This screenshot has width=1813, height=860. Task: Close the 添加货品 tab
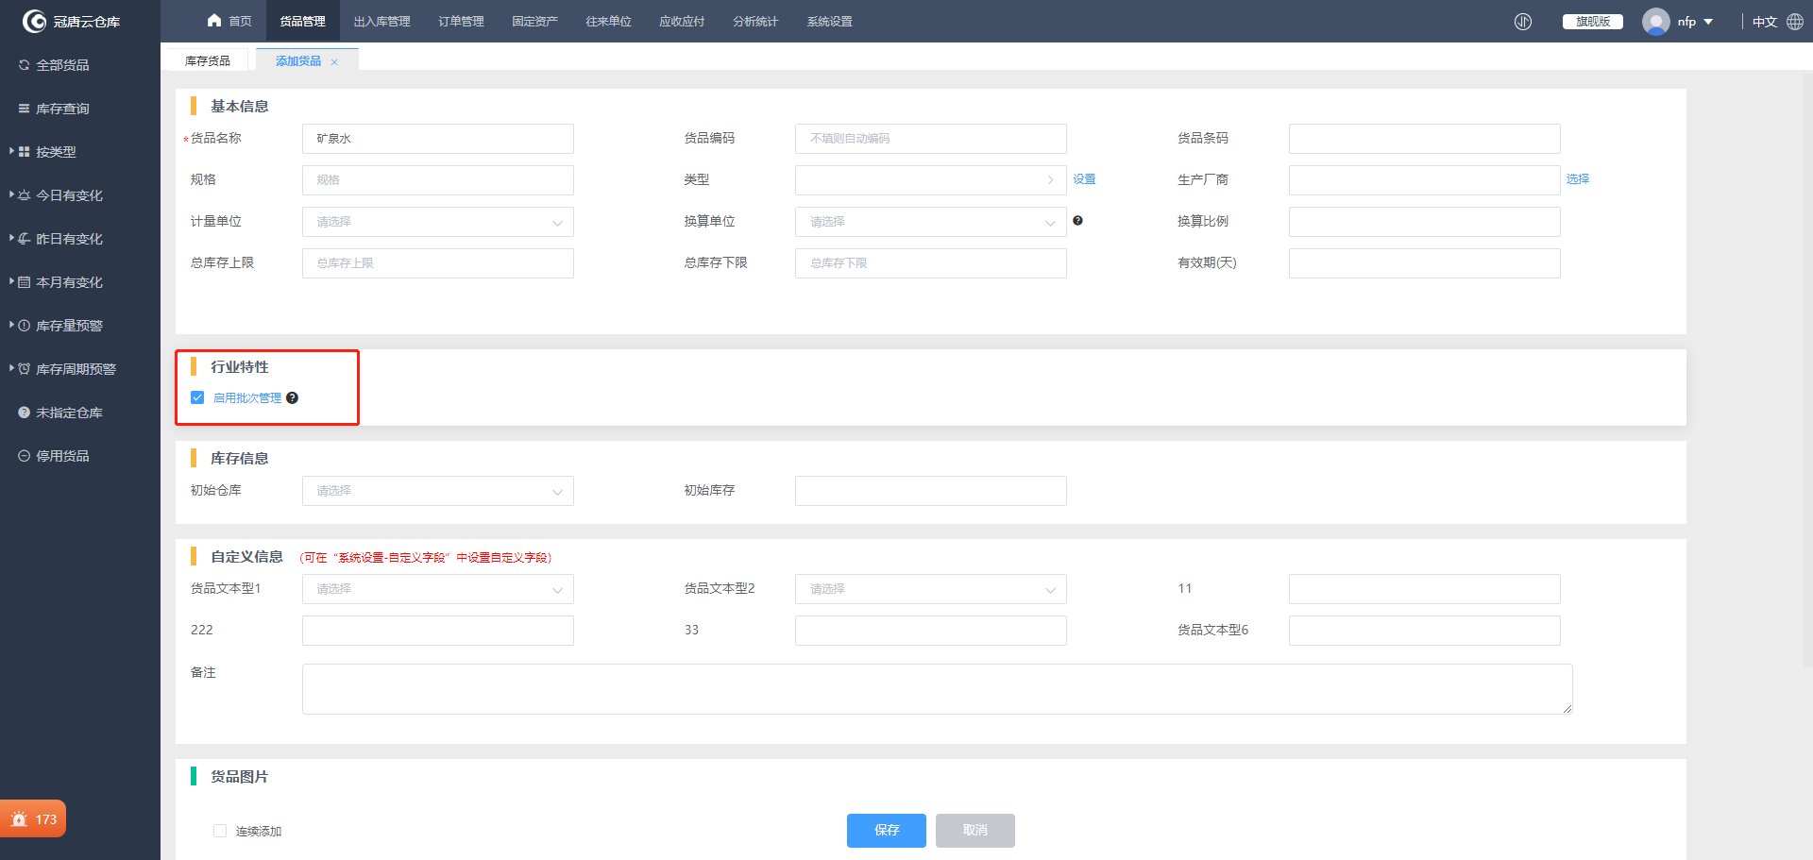point(334,62)
